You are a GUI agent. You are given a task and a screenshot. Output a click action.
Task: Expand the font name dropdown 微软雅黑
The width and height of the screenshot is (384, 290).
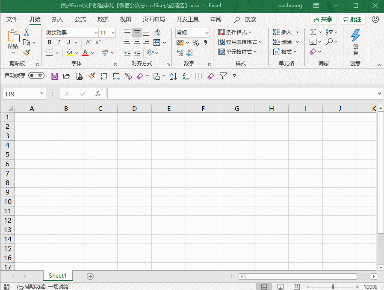pos(96,33)
